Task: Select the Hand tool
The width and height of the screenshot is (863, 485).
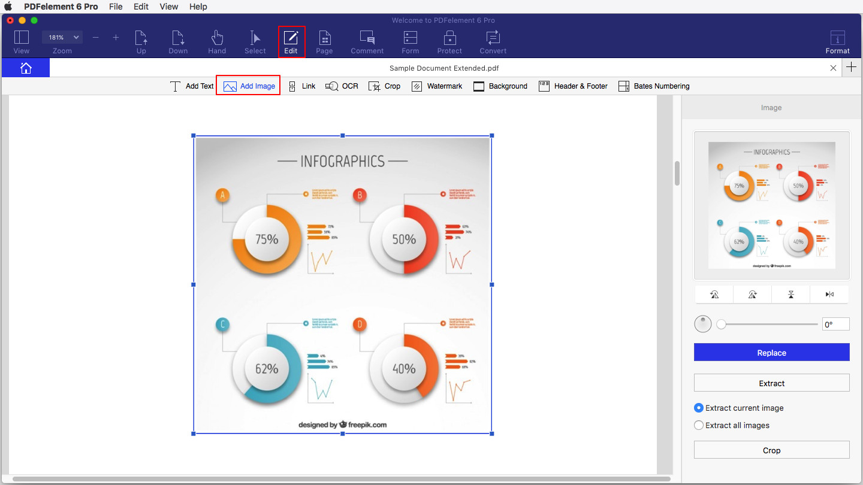Action: (217, 42)
